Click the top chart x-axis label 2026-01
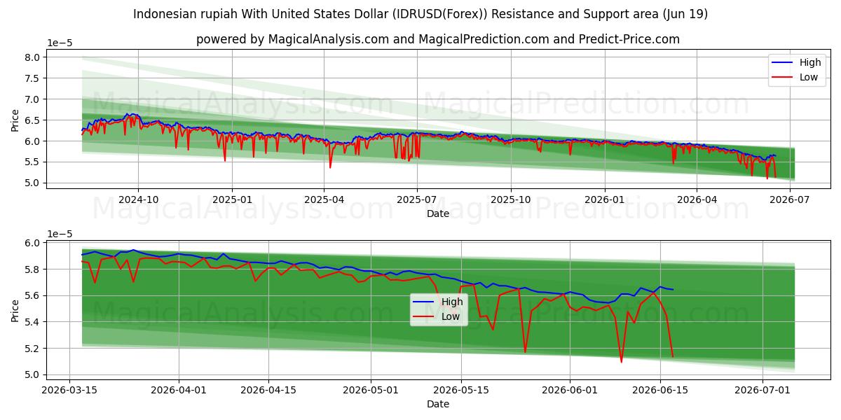Viewport: 841px width, 420px height. (605, 200)
